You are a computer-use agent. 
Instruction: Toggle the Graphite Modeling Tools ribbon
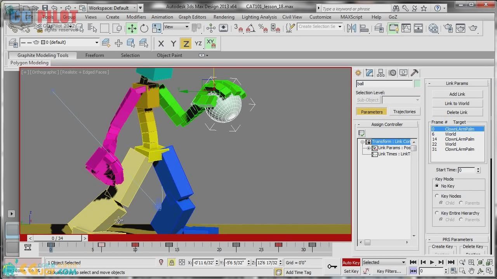[394, 28]
